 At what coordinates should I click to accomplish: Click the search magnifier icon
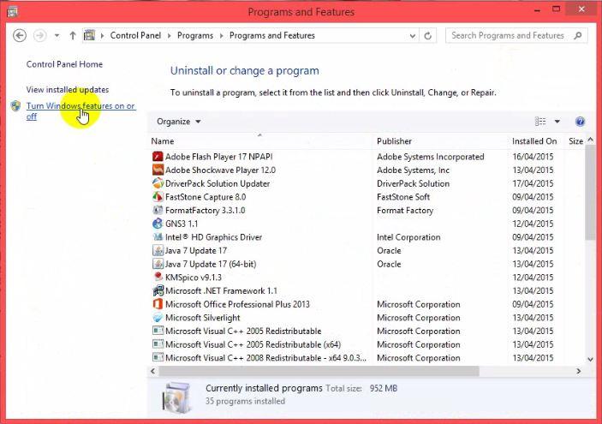click(x=578, y=35)
